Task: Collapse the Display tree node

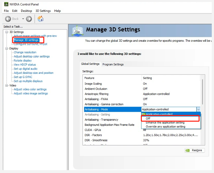Action: [x=6, y=48]
